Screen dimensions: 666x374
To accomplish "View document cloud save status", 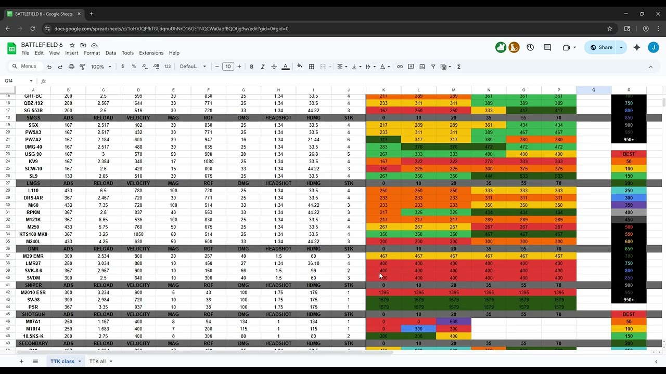I will click(94, 45).
